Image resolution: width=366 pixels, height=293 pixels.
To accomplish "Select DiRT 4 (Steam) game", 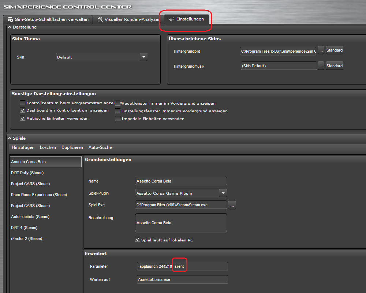I will [x=46, y=228].
